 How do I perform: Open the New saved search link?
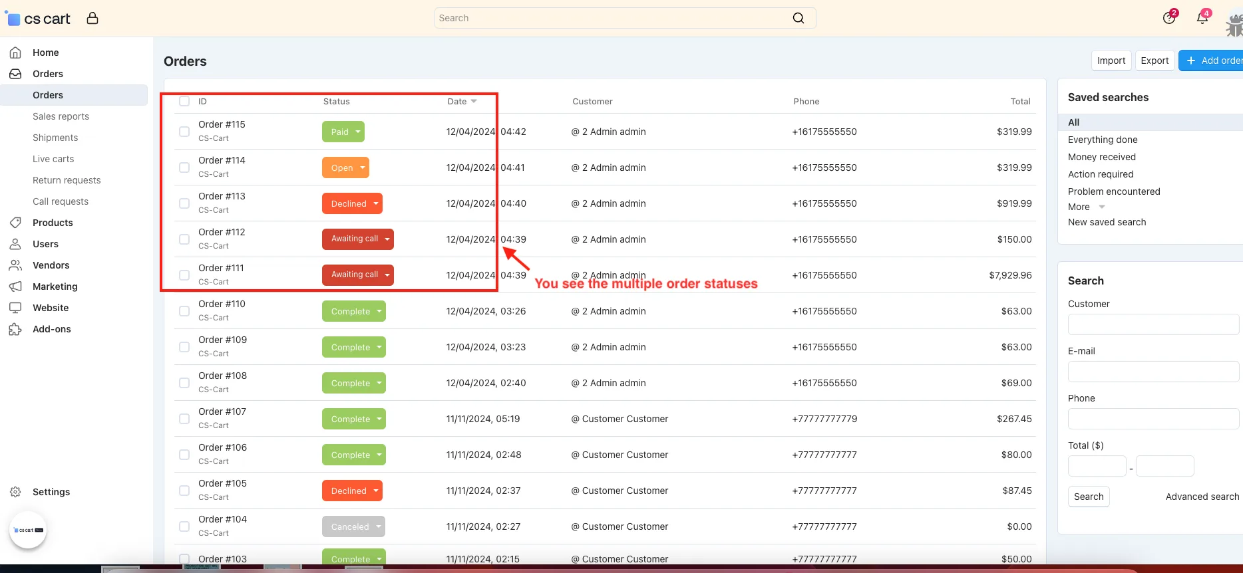pos(1107,222)
